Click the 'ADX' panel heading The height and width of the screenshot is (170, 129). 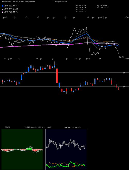pos(49,127)
